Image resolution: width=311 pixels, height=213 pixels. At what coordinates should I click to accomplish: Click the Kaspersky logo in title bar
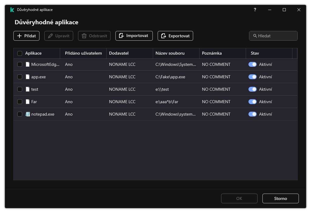[x=12, y=10]
